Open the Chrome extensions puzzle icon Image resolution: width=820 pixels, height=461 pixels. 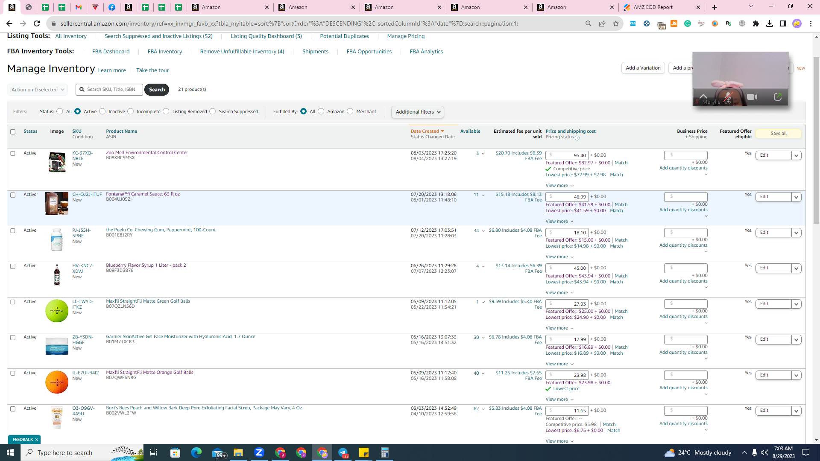[x=756, y=23]
